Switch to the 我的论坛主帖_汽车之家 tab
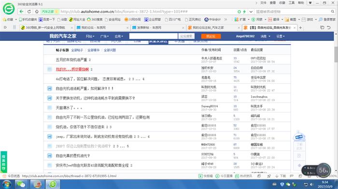 coord(213,28)
